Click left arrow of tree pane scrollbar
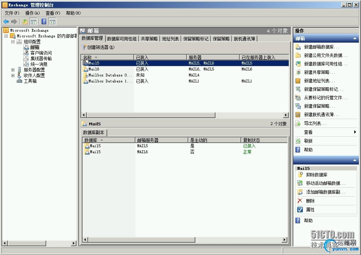The height and width of the screenshot is (255, 361). [5, 243]
